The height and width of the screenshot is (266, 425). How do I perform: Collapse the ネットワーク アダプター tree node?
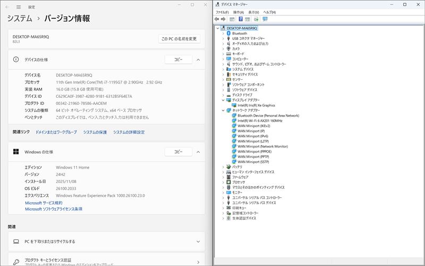(223, 110)
